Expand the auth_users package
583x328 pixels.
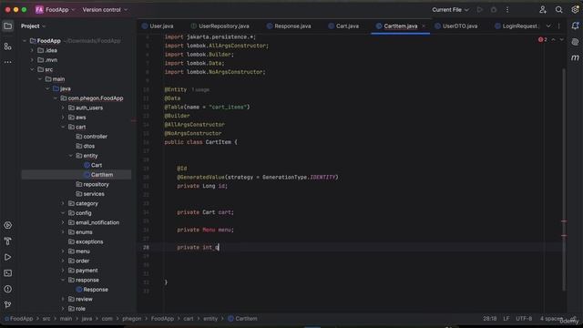[63, 108]
